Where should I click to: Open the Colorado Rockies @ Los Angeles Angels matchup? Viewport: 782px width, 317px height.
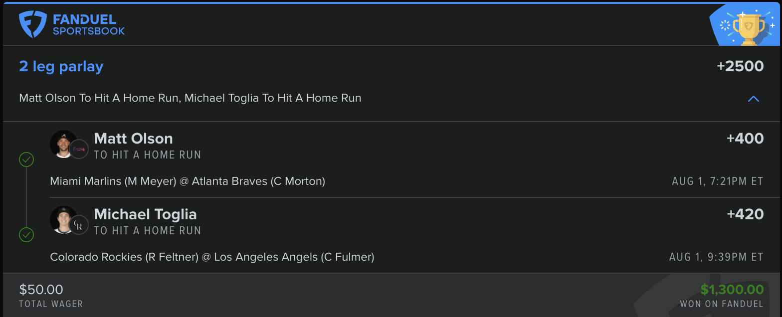coord(212,257)
